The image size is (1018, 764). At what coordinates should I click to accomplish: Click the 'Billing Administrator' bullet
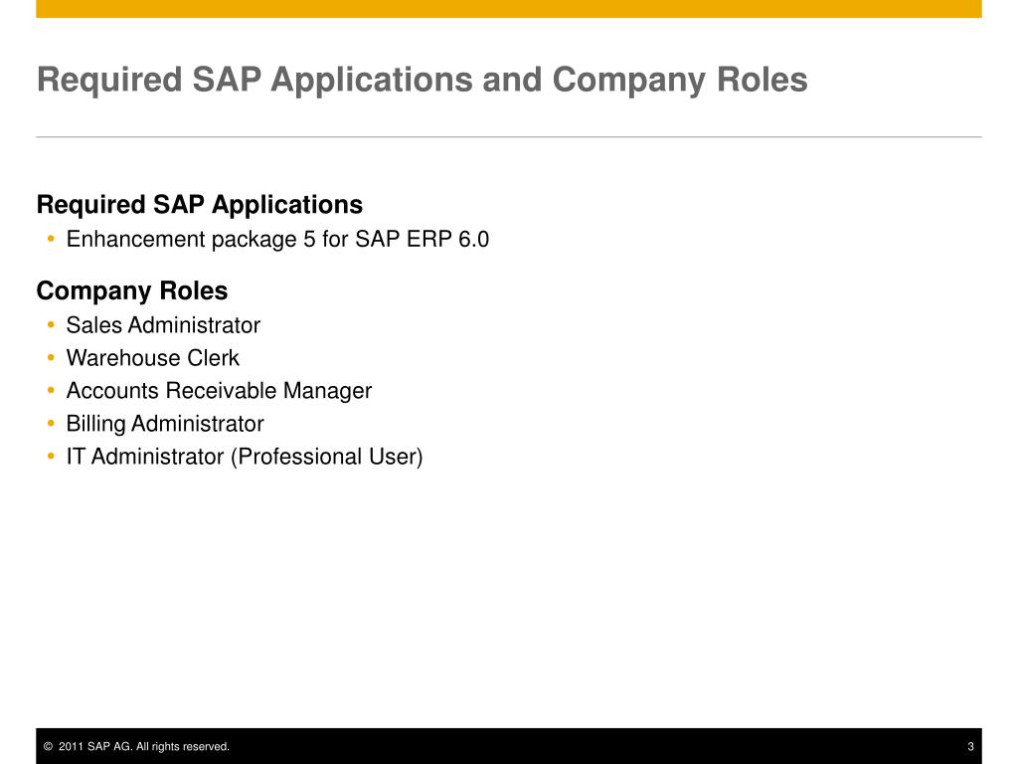pyautogui.click(x=165, y=424)
